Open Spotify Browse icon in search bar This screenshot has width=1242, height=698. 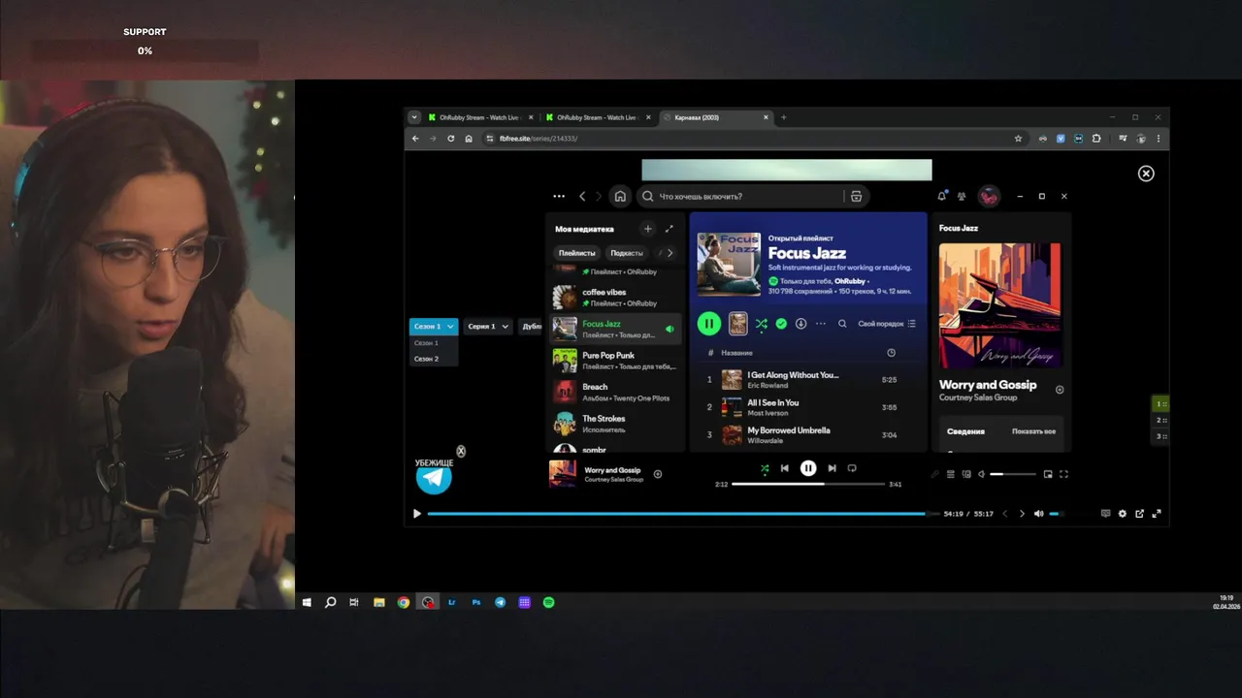pyautogui.click(x=856, y=196)
